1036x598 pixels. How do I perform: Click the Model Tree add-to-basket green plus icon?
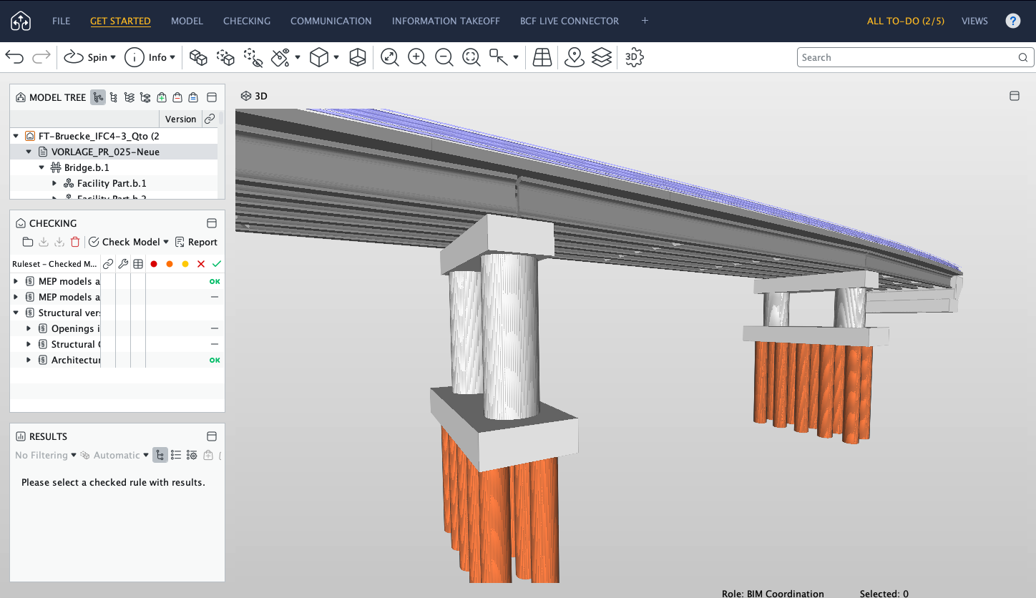[x=162, y=97]
